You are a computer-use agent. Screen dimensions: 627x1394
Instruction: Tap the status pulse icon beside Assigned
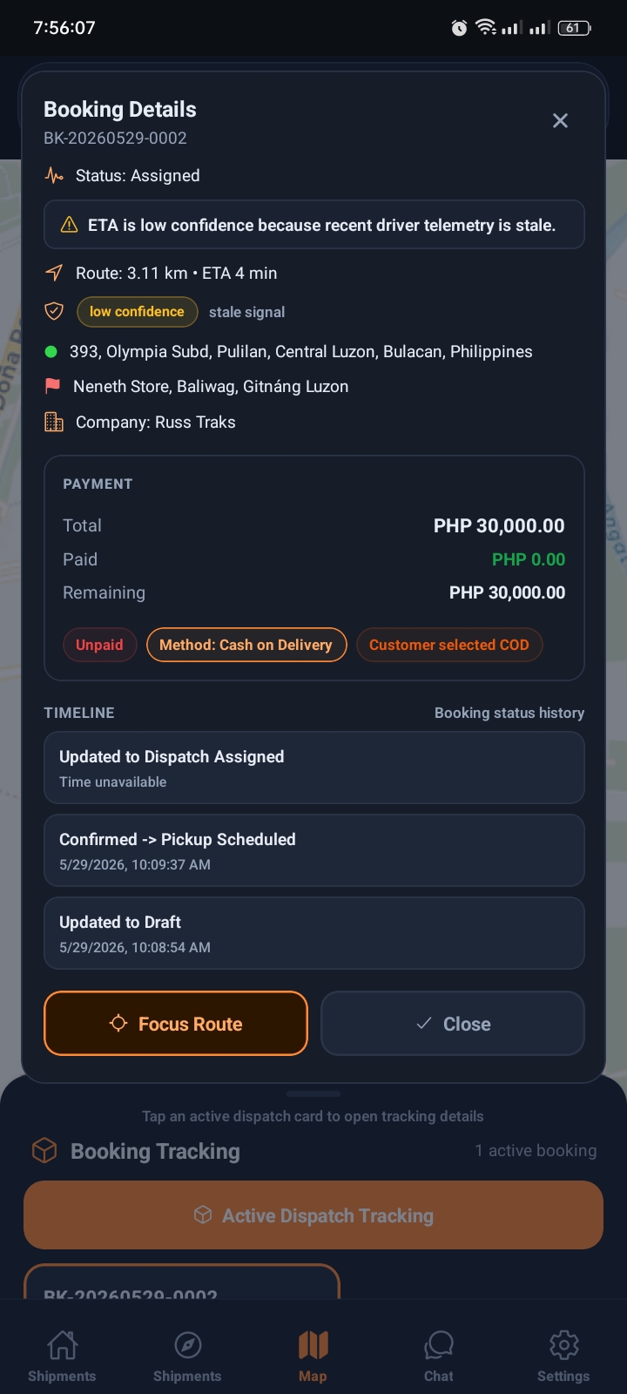point(54,175)
